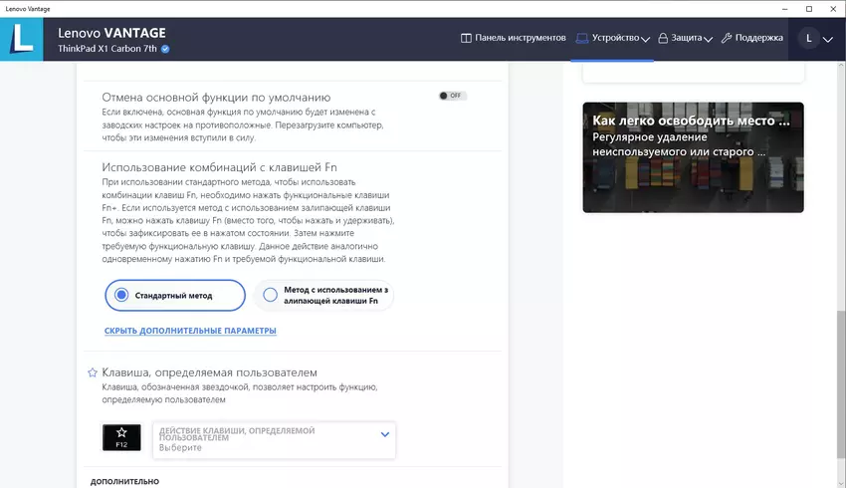The image size is (846, 488).
Task: Click the star icon beside Клавиша, определяемая пользователем
Action: point(93,372)
